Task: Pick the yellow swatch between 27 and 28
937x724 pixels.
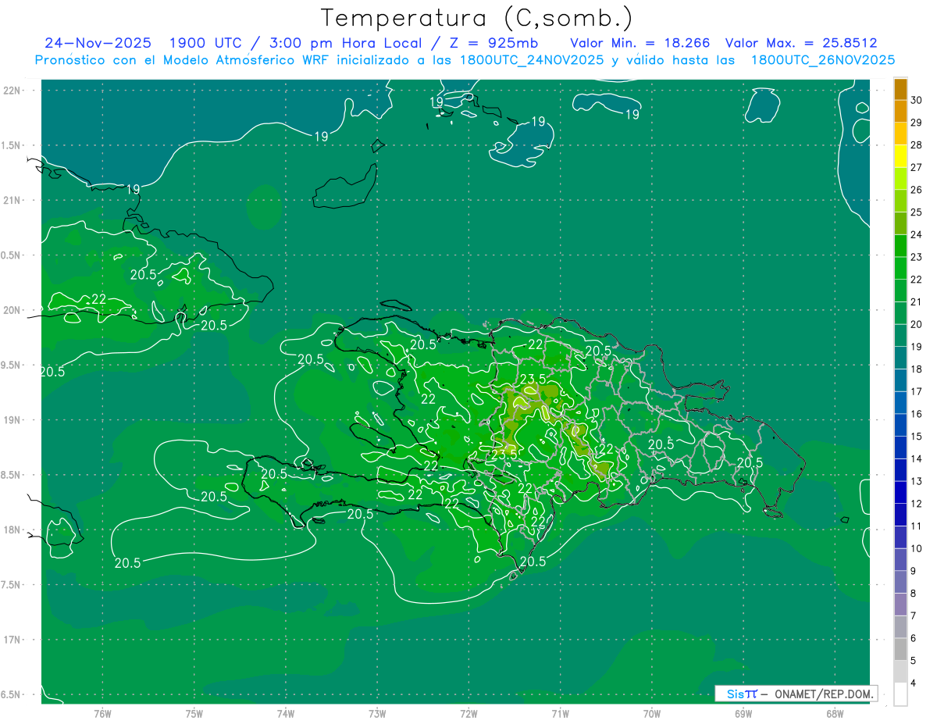Action: 900,156
